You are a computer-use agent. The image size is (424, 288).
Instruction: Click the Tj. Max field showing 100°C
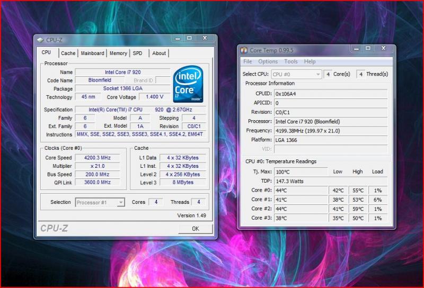[301, 172]
